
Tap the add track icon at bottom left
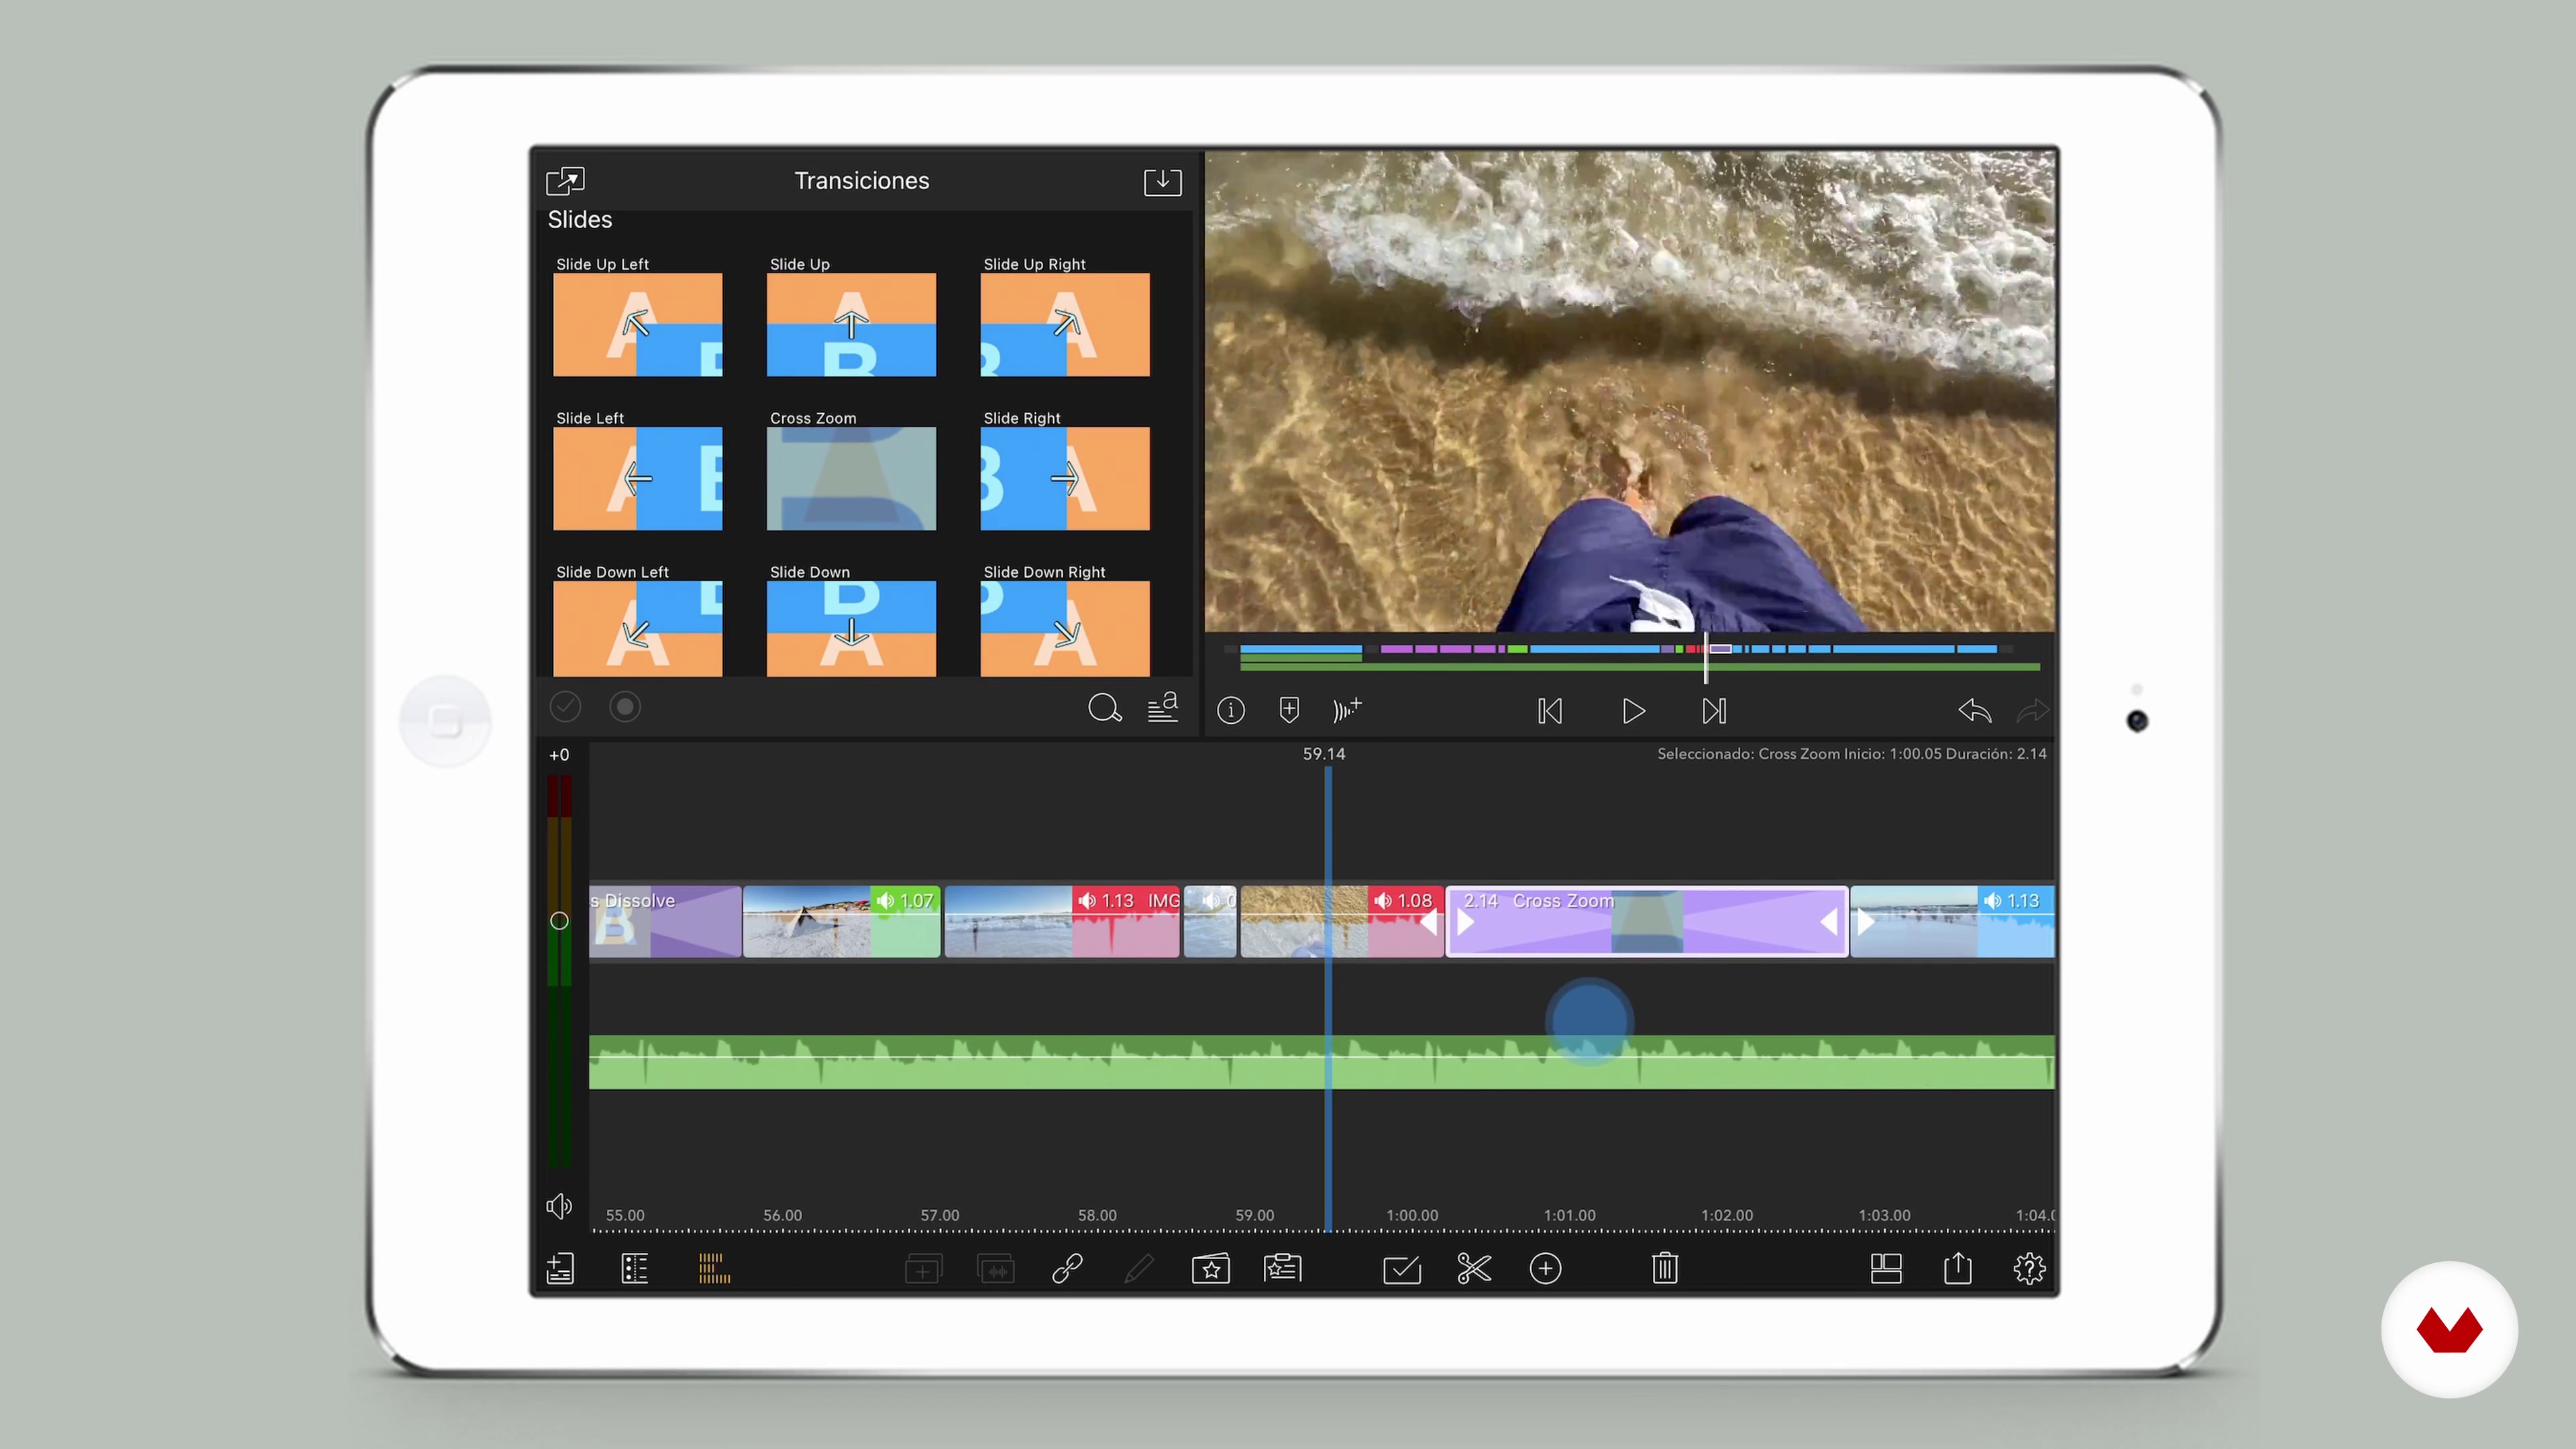click(x=560, y=1269)
